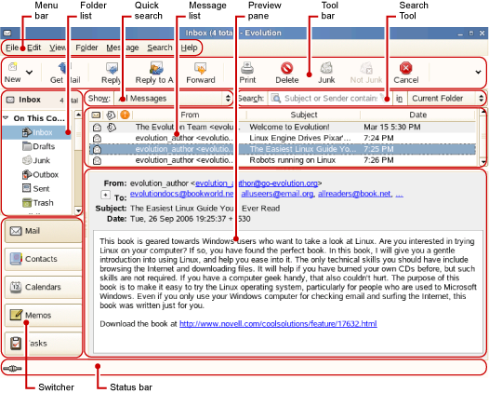
Task: Delete the selected message
Action: (x=287, y=73)
